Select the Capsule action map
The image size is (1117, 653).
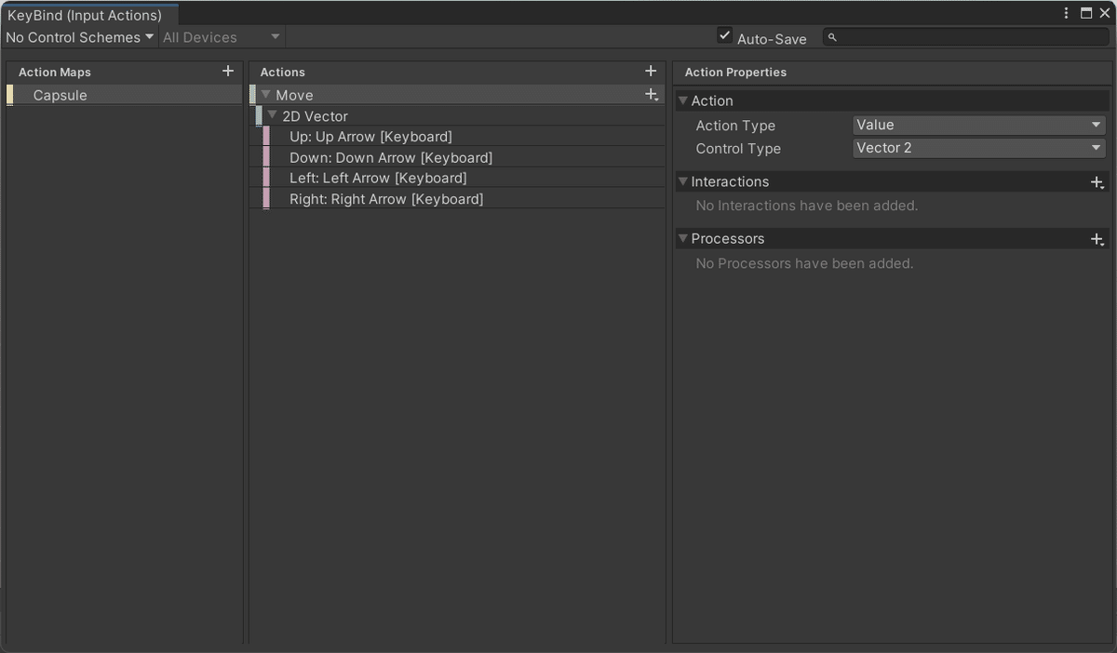click(x=124, y=95)
